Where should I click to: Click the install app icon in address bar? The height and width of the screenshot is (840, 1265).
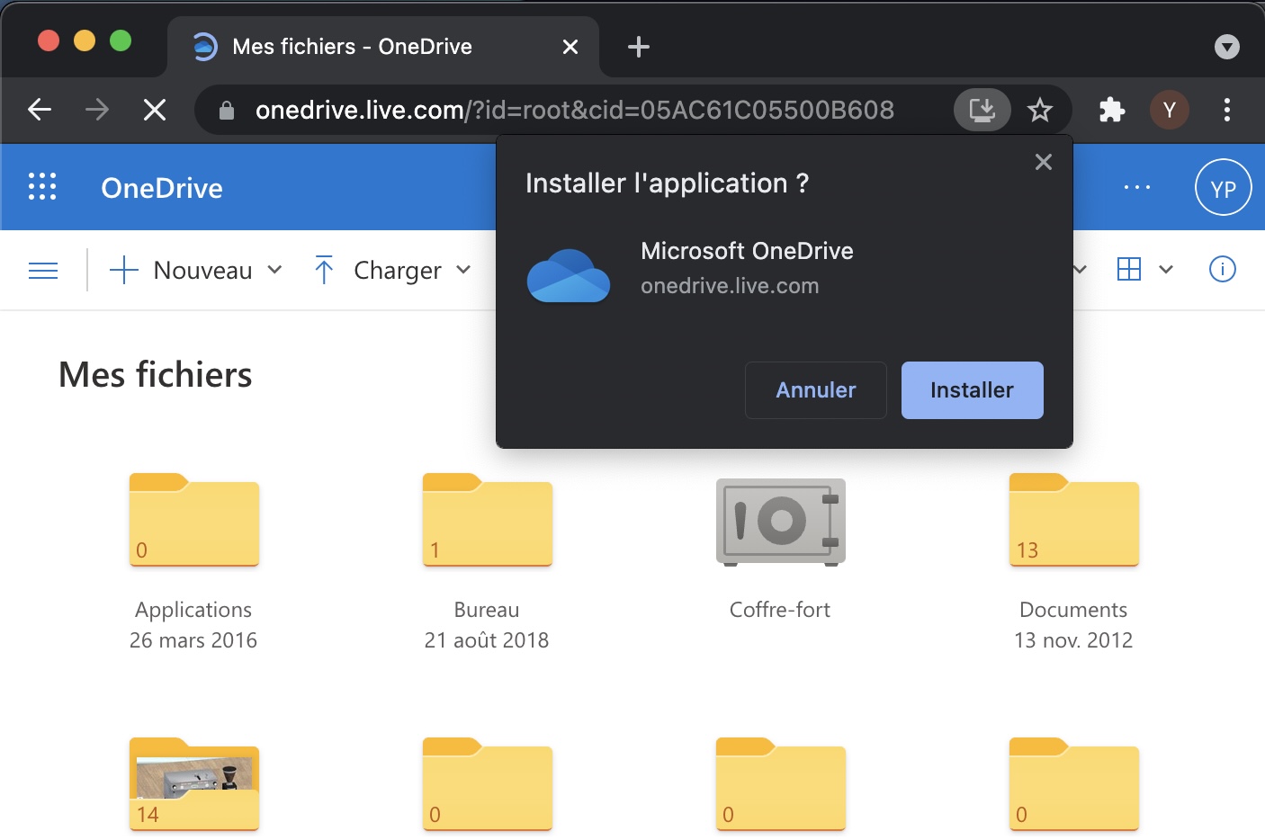[x=982, y=110]
